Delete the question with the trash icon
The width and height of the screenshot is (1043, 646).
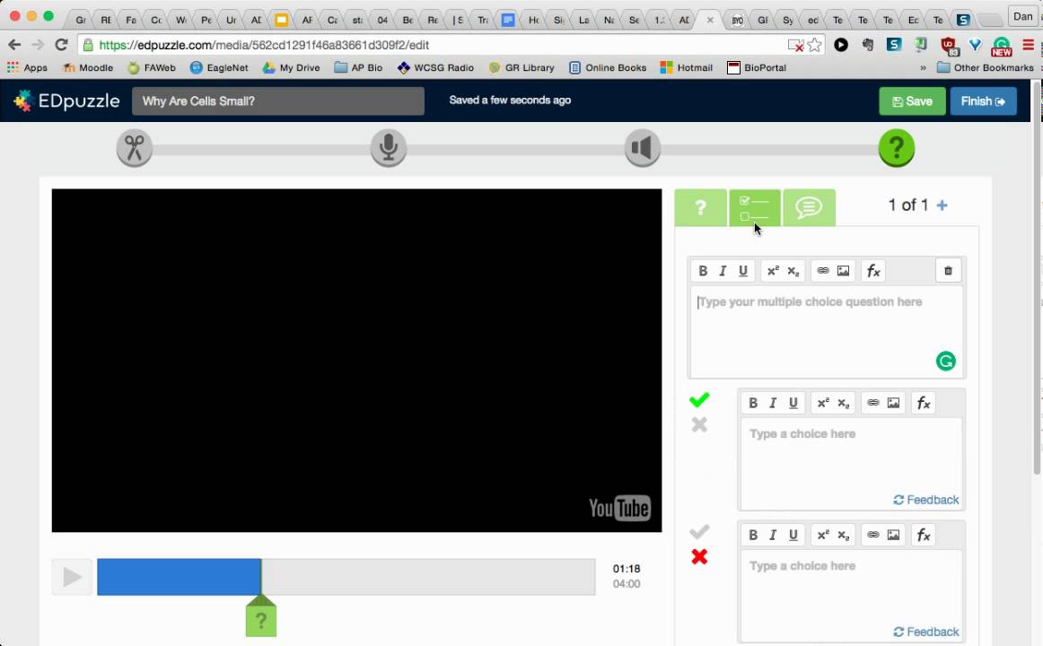pos(948,270)
